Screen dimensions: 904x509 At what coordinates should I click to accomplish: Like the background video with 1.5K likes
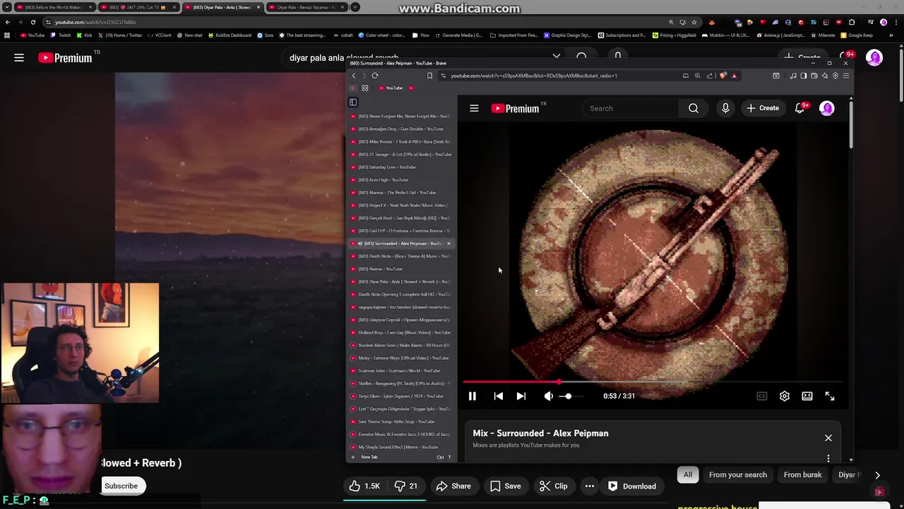[x=364, y=486]
